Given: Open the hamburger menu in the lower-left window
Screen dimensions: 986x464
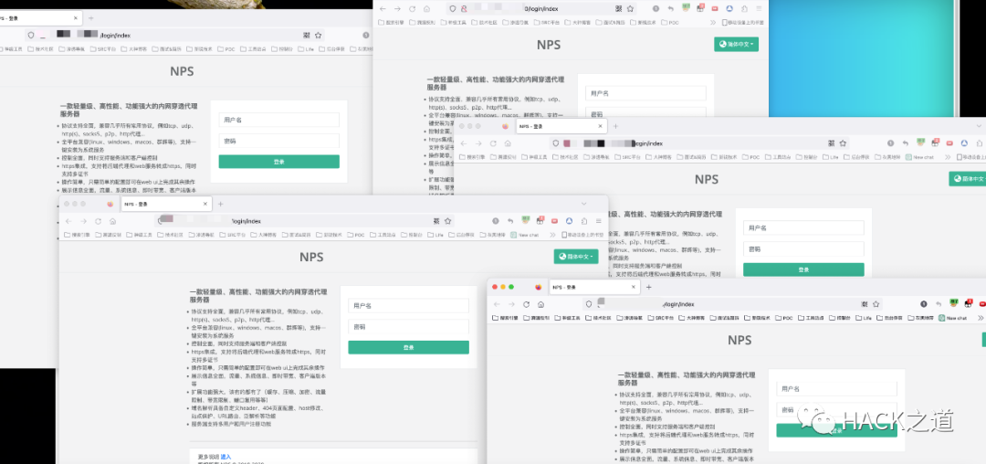Looking at the screenshot, I should pos(599,221).
